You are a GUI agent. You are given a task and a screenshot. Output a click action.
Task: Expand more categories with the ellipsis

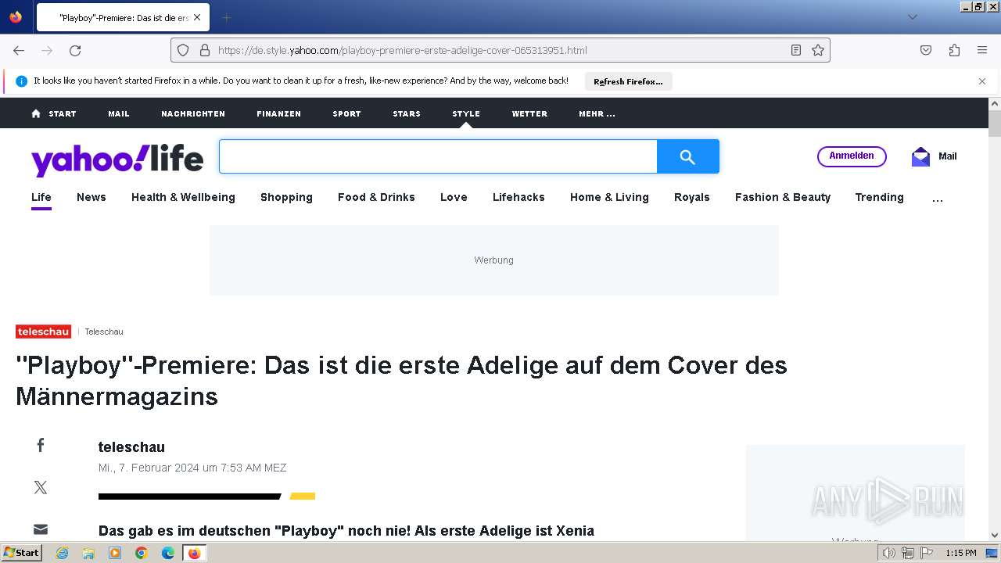938,199
